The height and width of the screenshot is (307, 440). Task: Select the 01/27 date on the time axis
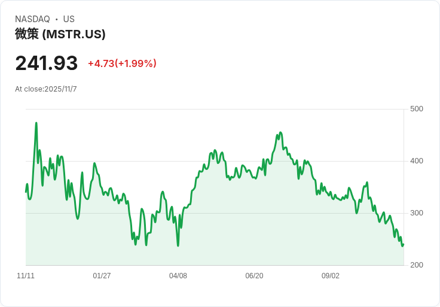tap(102, 276)
